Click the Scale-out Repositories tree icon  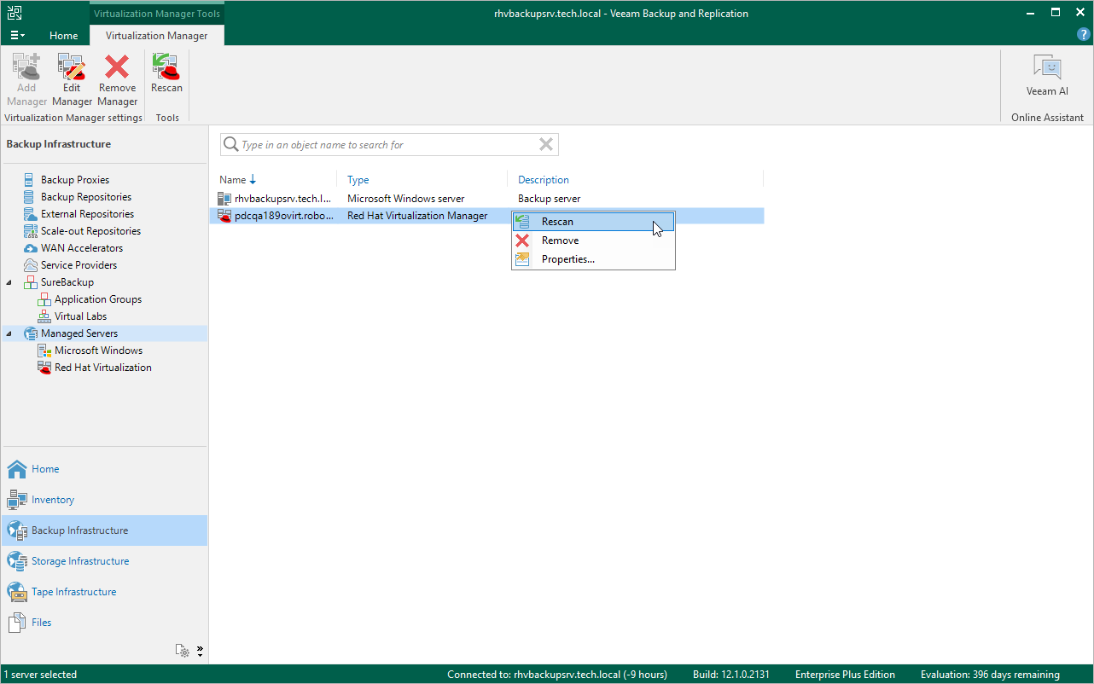point(31,231)
